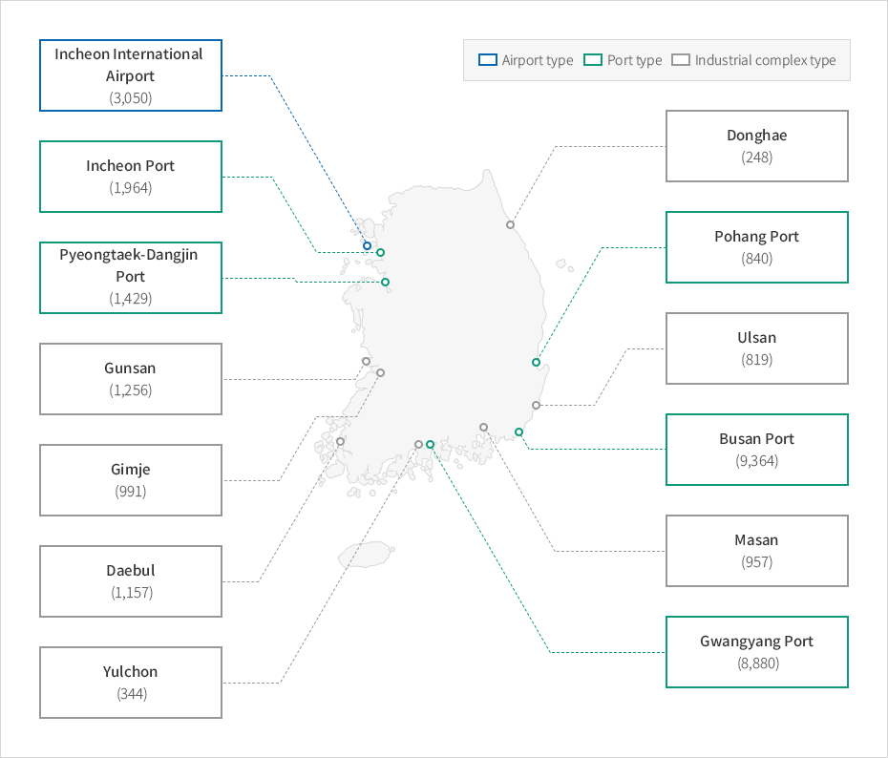Click the Busan Port box
Screen dimensions: 888x758
(757, 450)
